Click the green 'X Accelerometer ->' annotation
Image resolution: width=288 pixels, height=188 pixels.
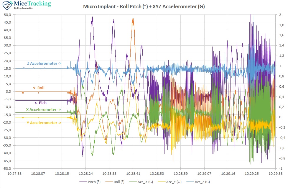coord(43,109)
